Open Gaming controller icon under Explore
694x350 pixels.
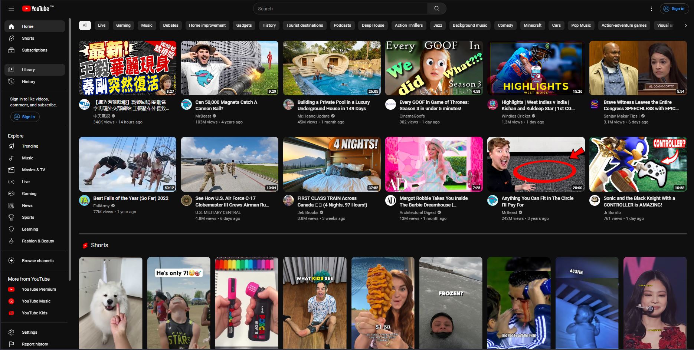coord(12,194)
